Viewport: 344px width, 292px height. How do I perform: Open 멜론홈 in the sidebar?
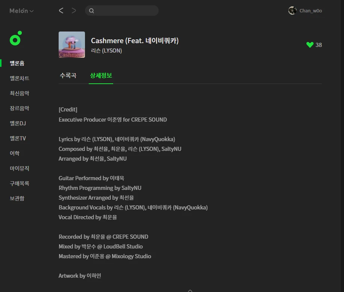17,63
